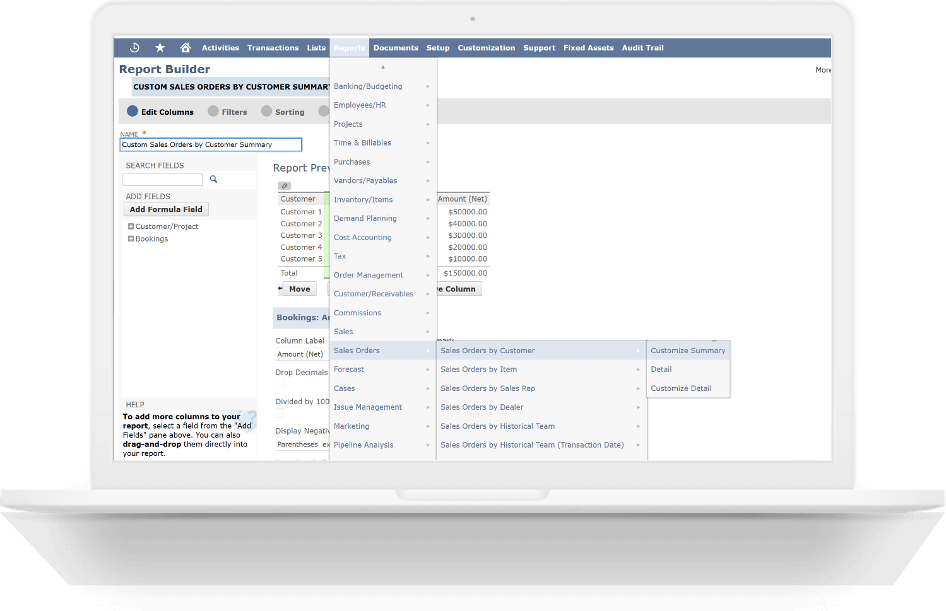Open the Commissions submenu

[x=382, y=313]
